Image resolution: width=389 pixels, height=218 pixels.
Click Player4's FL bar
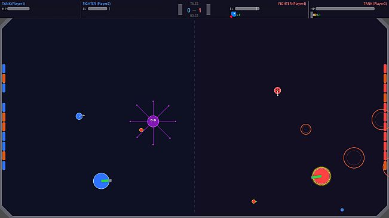point(247,9)
